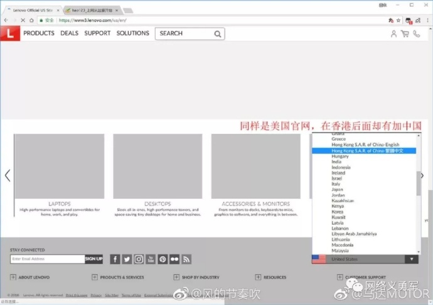Open Lenovo's Pinterest page icon

click(x=163, y=259)
